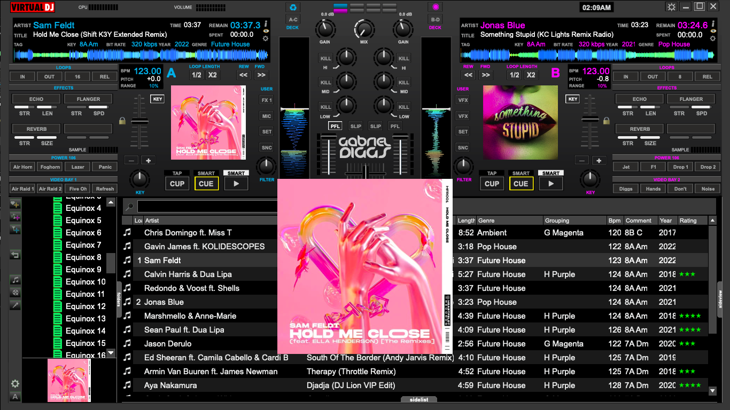Click the MIX knob

coord(364,29)
